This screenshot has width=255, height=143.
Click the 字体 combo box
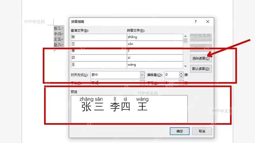(x=117, y=83)
